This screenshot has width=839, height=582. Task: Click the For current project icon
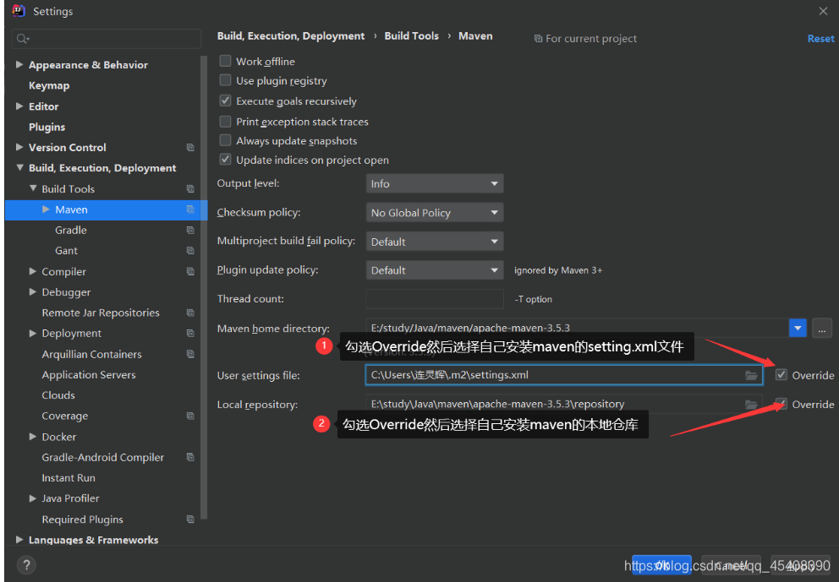[x=538, y=39]
